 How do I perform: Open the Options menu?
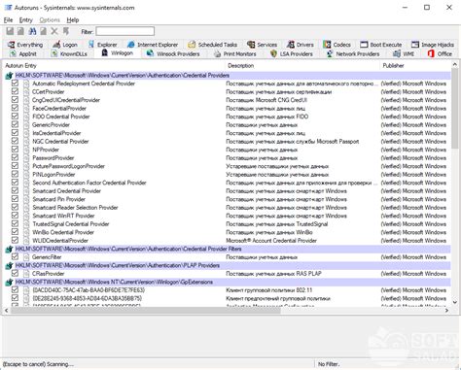50,20
